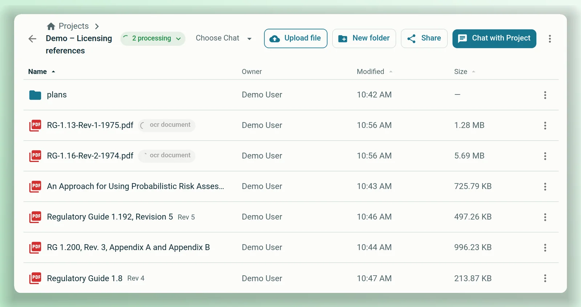Click PDF icon for Regulatory Guide 1.192

[35, 217]
